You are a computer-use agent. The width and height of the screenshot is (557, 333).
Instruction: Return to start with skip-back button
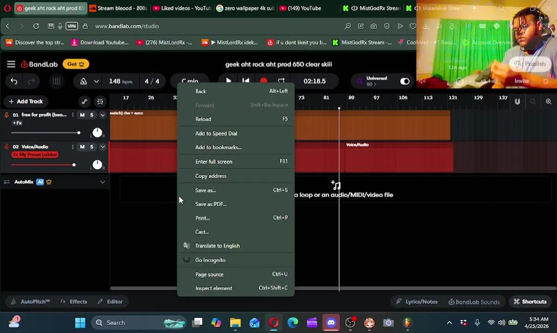[246, 81]
